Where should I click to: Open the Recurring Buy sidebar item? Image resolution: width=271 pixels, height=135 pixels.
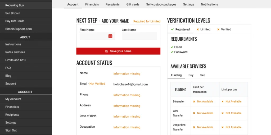tap(26, 5)
